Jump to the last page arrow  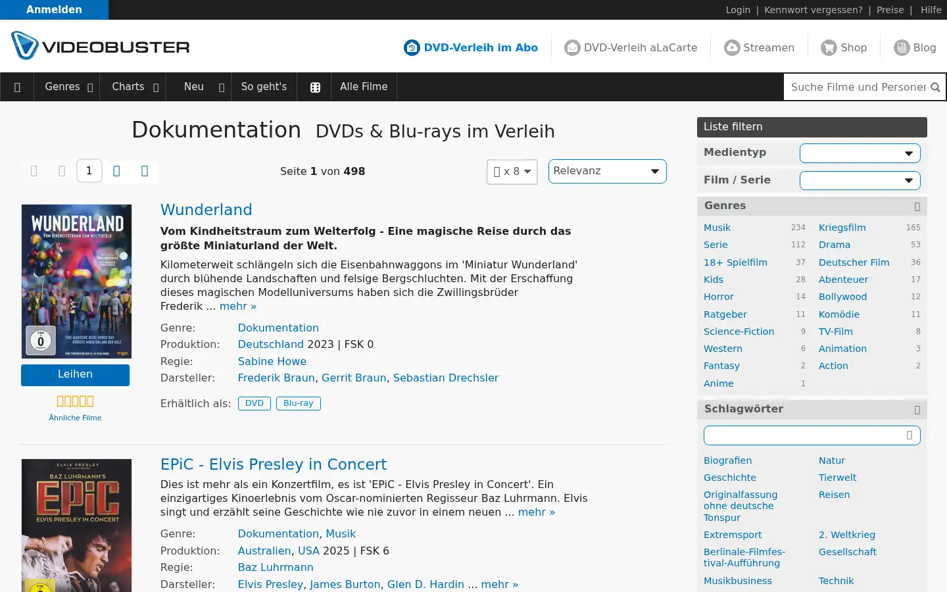click(145, 171)
